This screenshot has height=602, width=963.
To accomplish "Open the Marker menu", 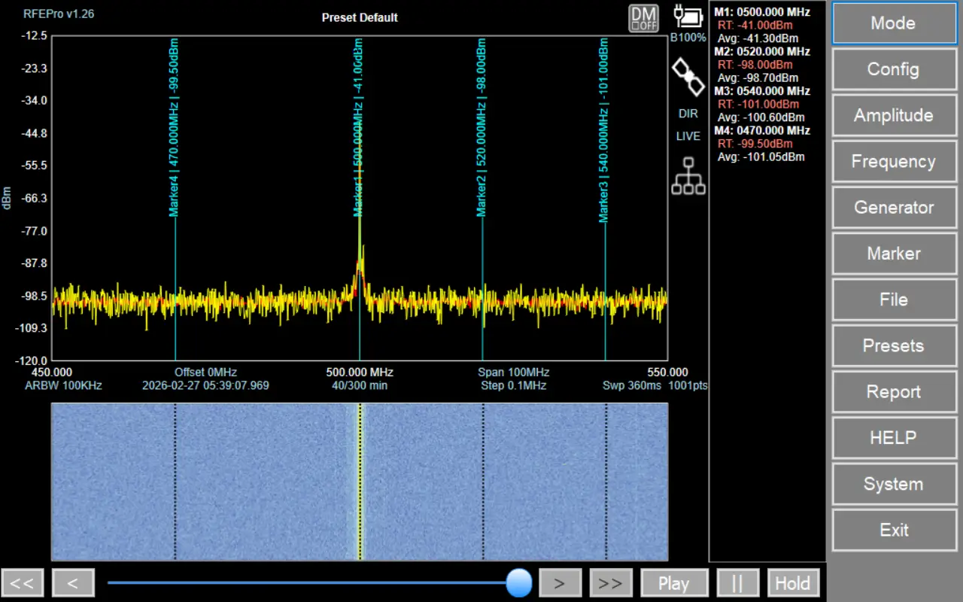I will click(893, 254).
